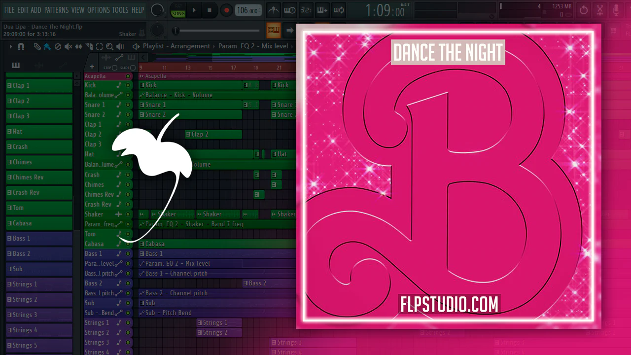Open the Playlist - Arrangement dropdown

point(176,46)
